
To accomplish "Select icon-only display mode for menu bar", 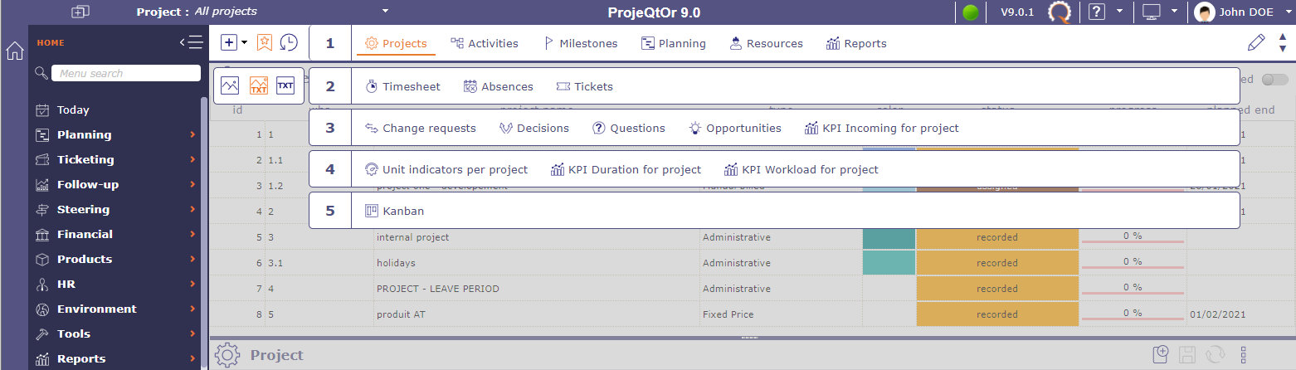I will point(231,85).
